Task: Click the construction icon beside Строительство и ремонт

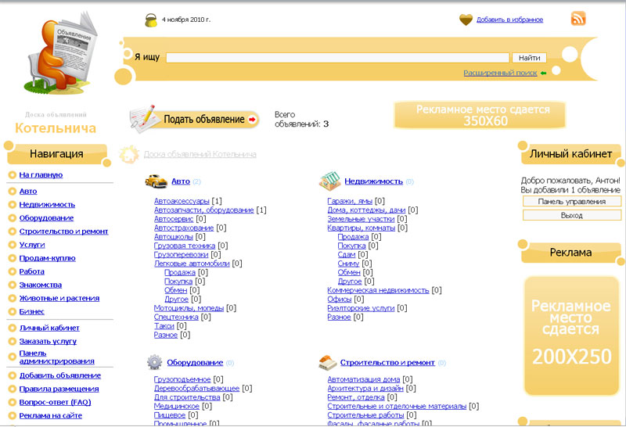Action: pyautogui.click(x=328, y=362)
